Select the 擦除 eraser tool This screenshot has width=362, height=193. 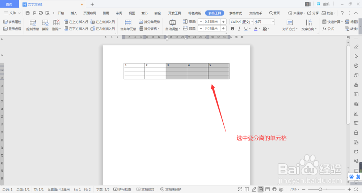[45, 25]
